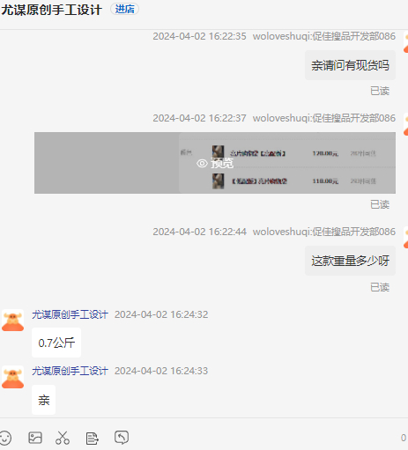This screenshot has width=408, height=450.
Task: Select the scissors screenshot tool
Action: 63,438
